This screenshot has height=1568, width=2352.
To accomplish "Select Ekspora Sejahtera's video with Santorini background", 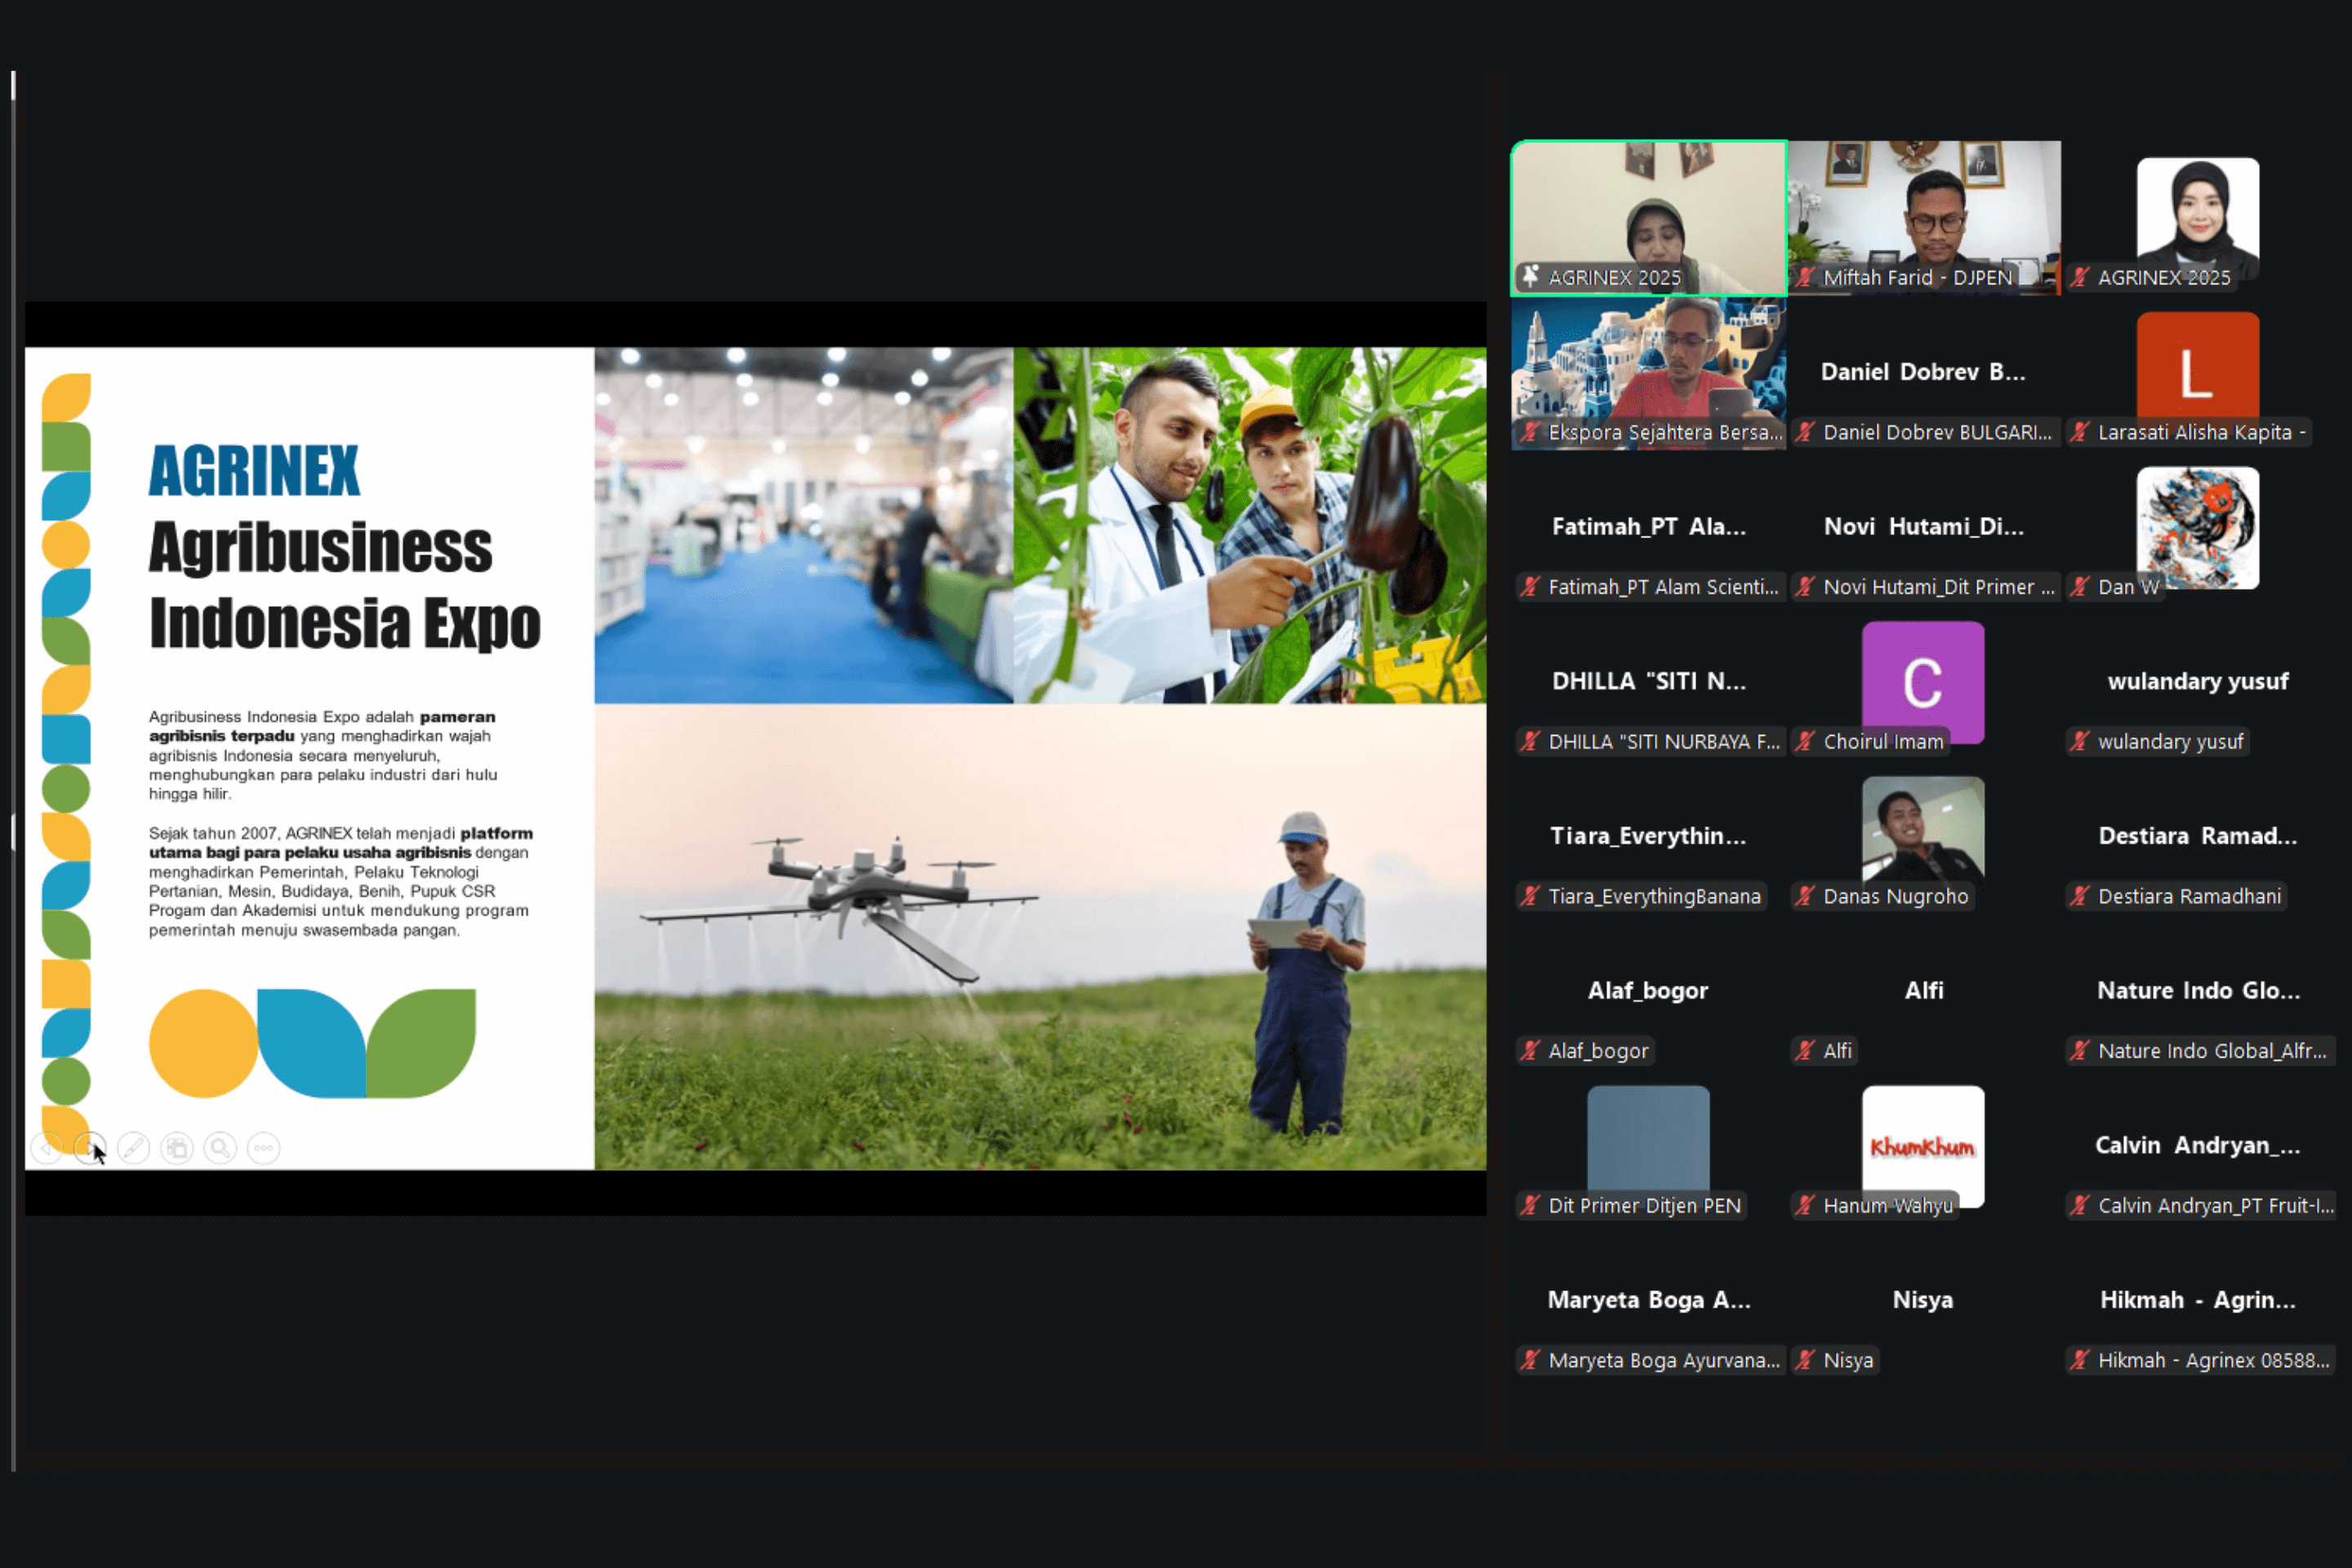I will [x=1649, y=373].
